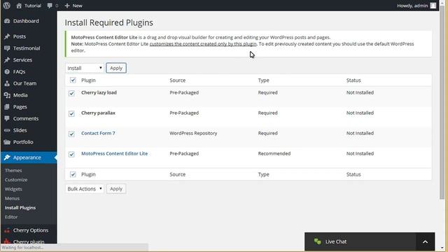Click the Cherry parallax plugin name
Image resolution: width=448 pixels, height=252 pixels.
tap(98, 113)
